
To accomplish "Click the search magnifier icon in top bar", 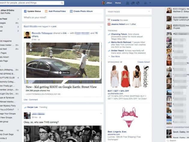I will tap(62, 3).
